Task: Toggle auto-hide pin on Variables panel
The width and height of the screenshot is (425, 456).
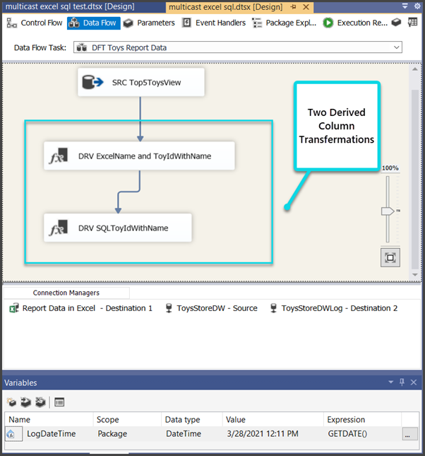Action: point(402,382)
